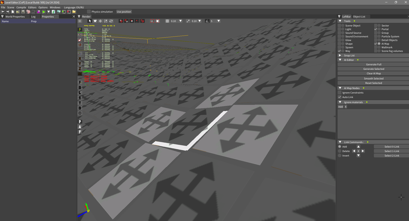The width and height of the screenshot is (409, 221).
Task: Click the grid snap icon in render toolbar
Action: pyautogui.click(x=167, y=21)
